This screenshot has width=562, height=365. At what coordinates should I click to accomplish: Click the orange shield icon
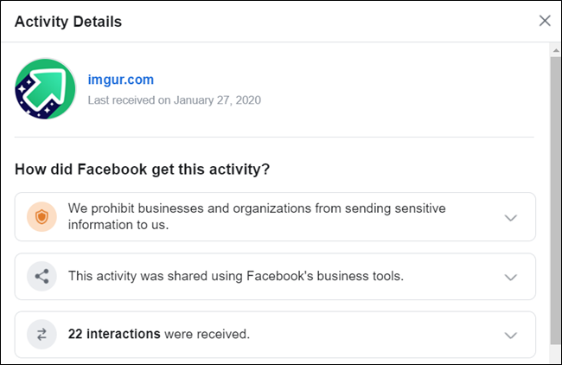[x=42, y=216]
